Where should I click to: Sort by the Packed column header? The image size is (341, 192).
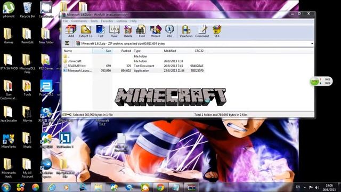(122, 51)
